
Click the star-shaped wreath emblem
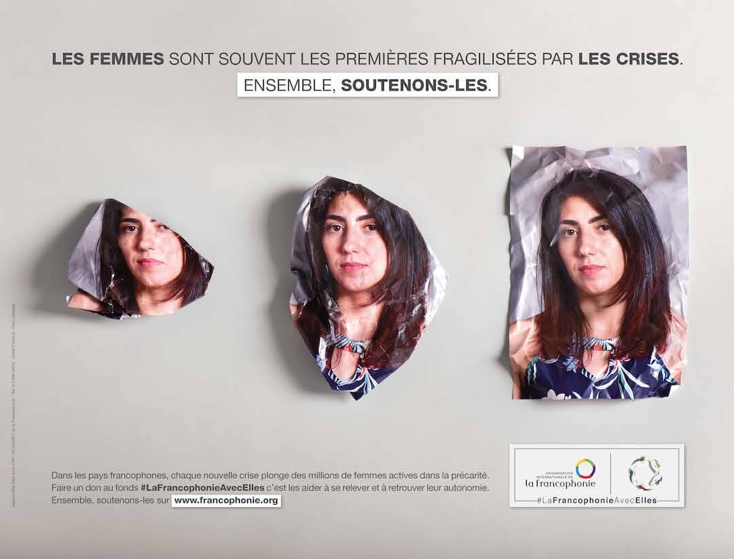(x=645, y=473)
